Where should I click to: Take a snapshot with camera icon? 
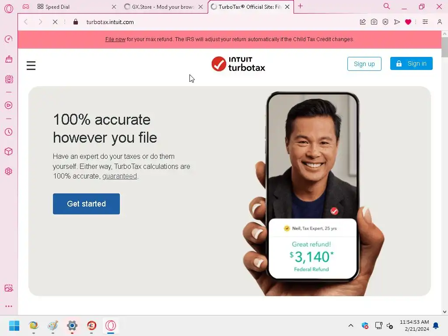[x=374, y=22]
